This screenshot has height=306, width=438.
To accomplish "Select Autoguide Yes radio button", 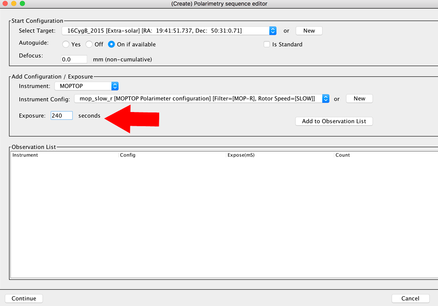I will pyautogui.click(x=66, y=44).
